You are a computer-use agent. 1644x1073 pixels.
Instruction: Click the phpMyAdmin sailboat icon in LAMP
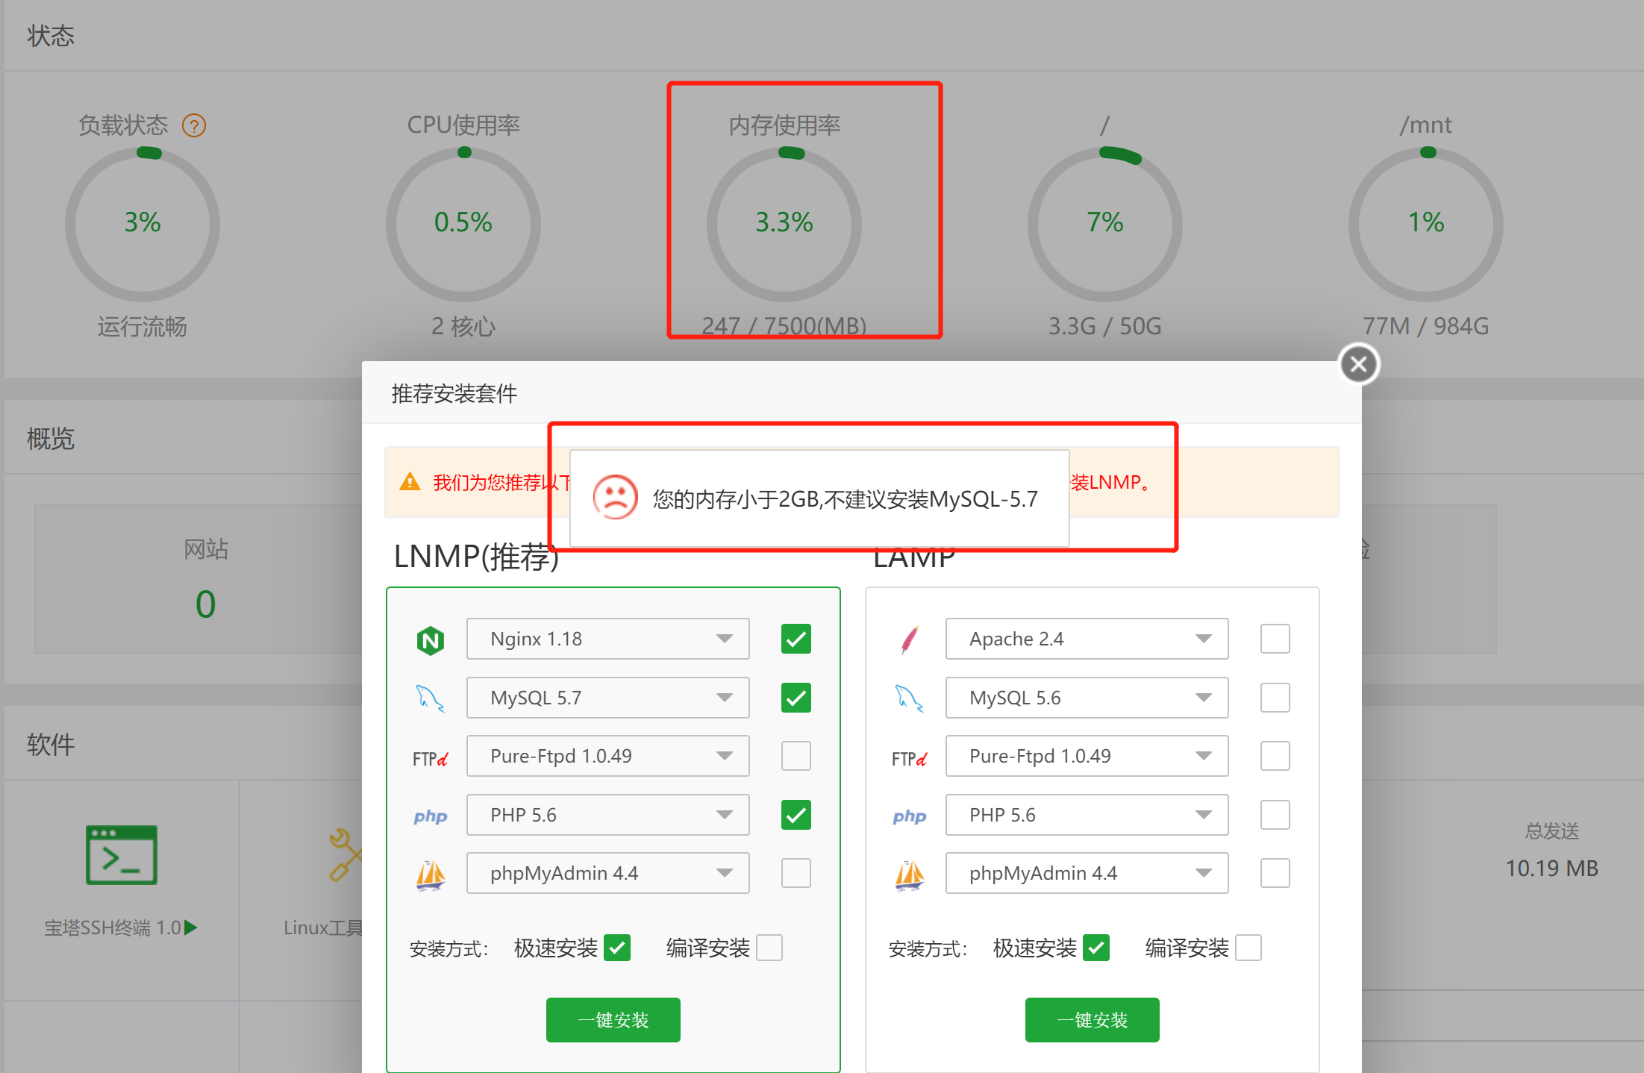[x=910, y=875]
